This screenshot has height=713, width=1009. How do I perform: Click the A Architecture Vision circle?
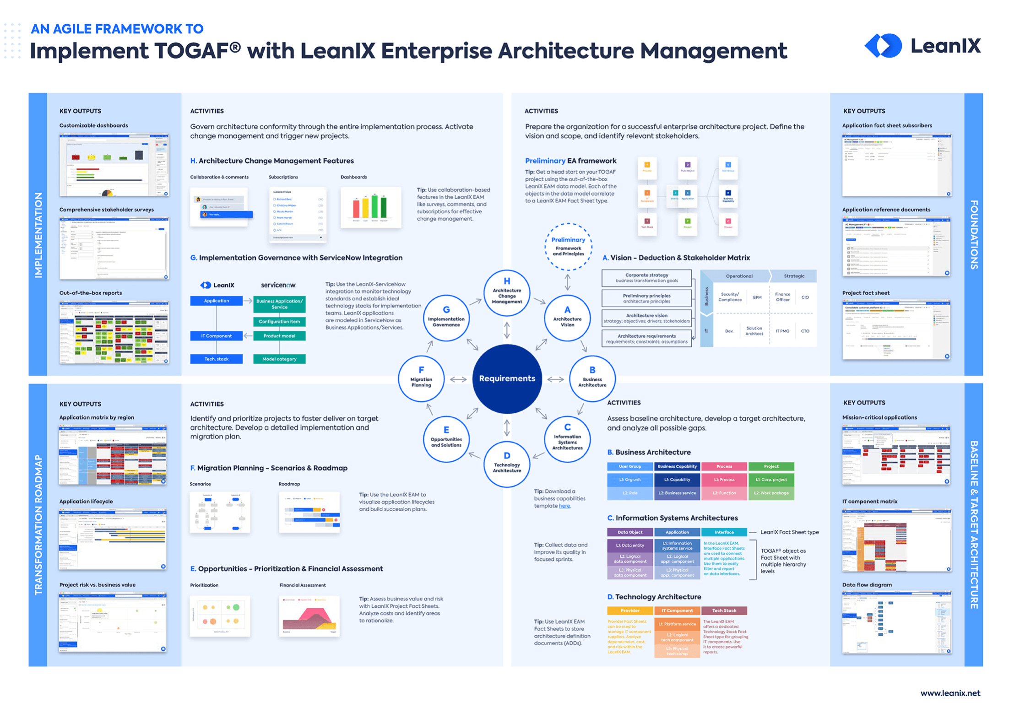point(567,318)
